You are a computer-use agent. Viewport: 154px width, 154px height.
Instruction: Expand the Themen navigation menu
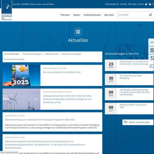click(65, 15)
